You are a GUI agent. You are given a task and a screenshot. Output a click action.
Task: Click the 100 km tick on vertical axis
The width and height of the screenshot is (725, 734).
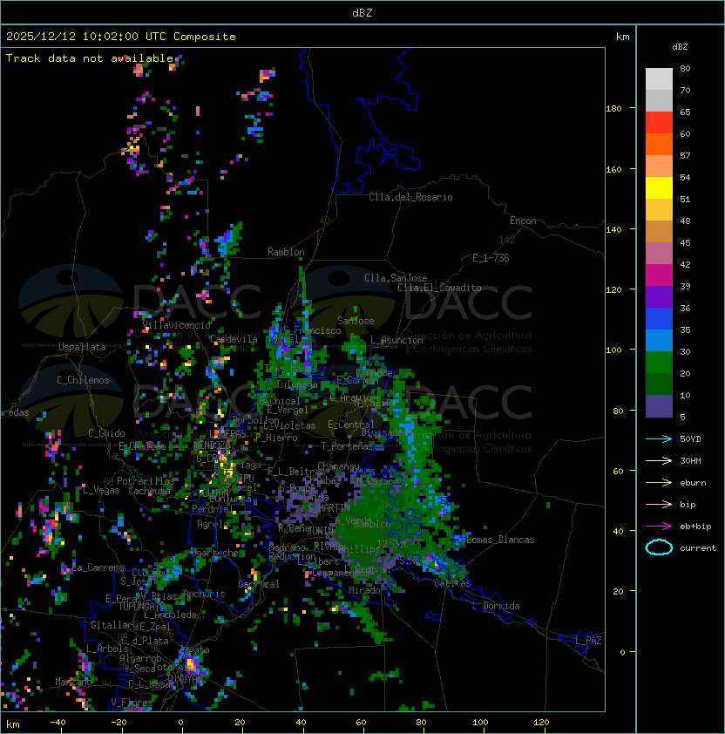tap(613, 350)
